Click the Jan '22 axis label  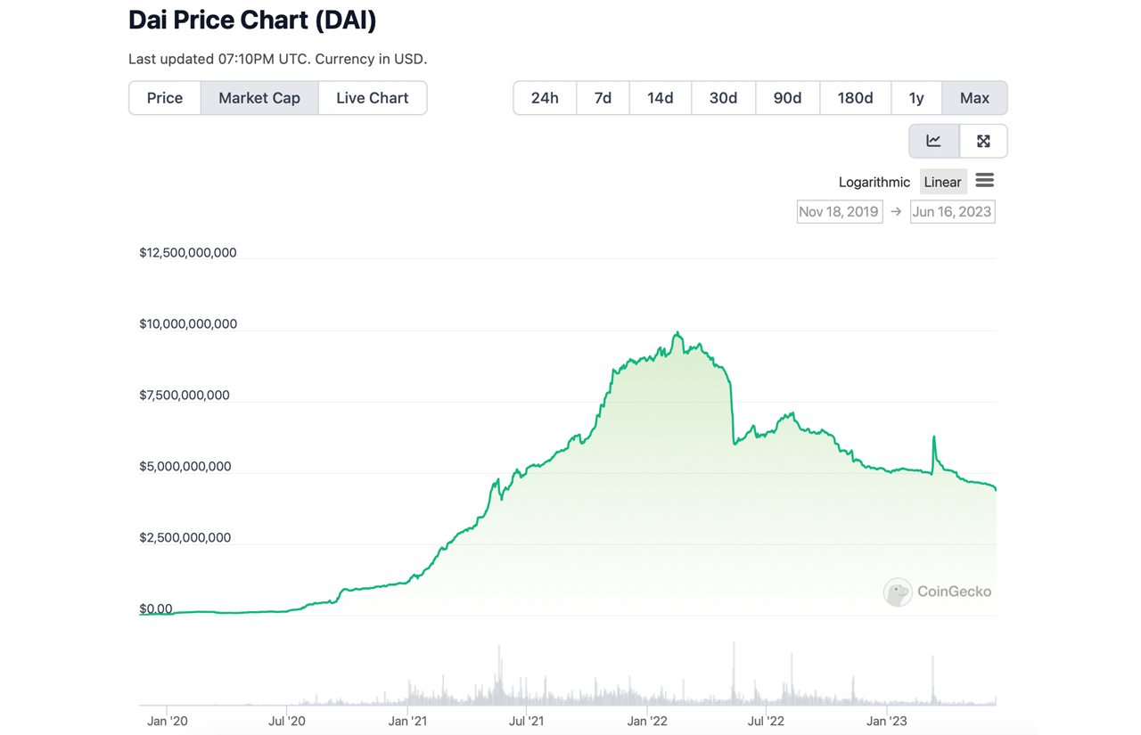[647, 721]
